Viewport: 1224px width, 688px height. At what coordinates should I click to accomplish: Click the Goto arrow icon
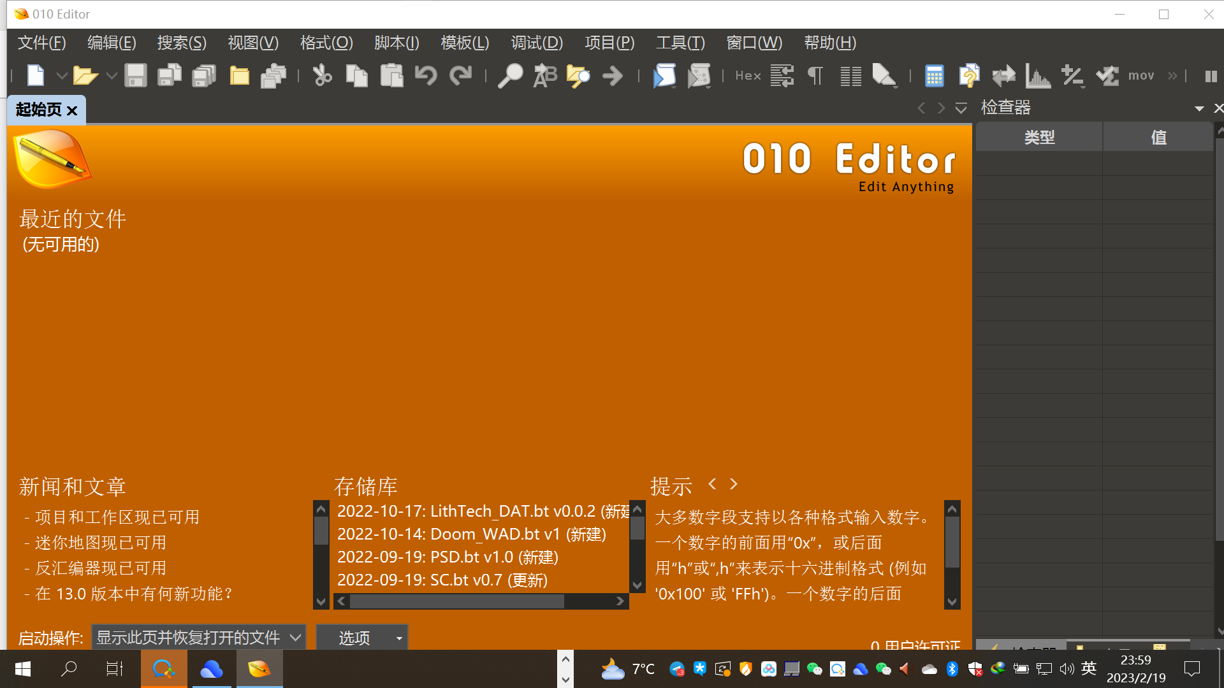point(613,76)
